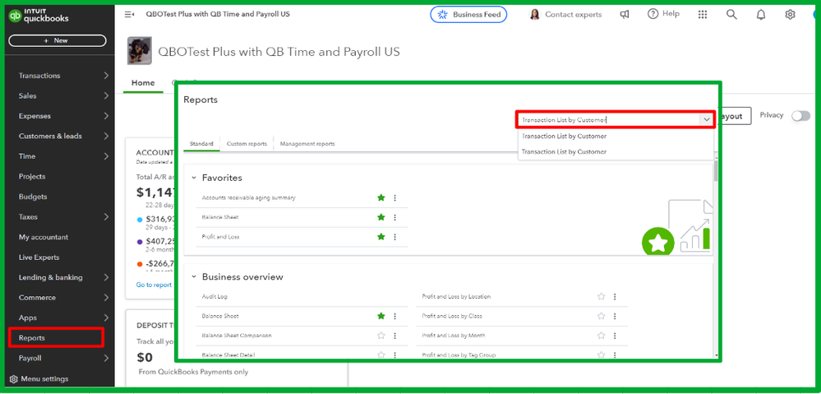This screenshot has width=821, height=394.
Task: Open more options for Accounts receivable aging summary
Action: pos(394,197)
